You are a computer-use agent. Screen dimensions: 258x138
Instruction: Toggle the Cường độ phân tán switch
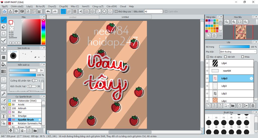tap(35, 81)
